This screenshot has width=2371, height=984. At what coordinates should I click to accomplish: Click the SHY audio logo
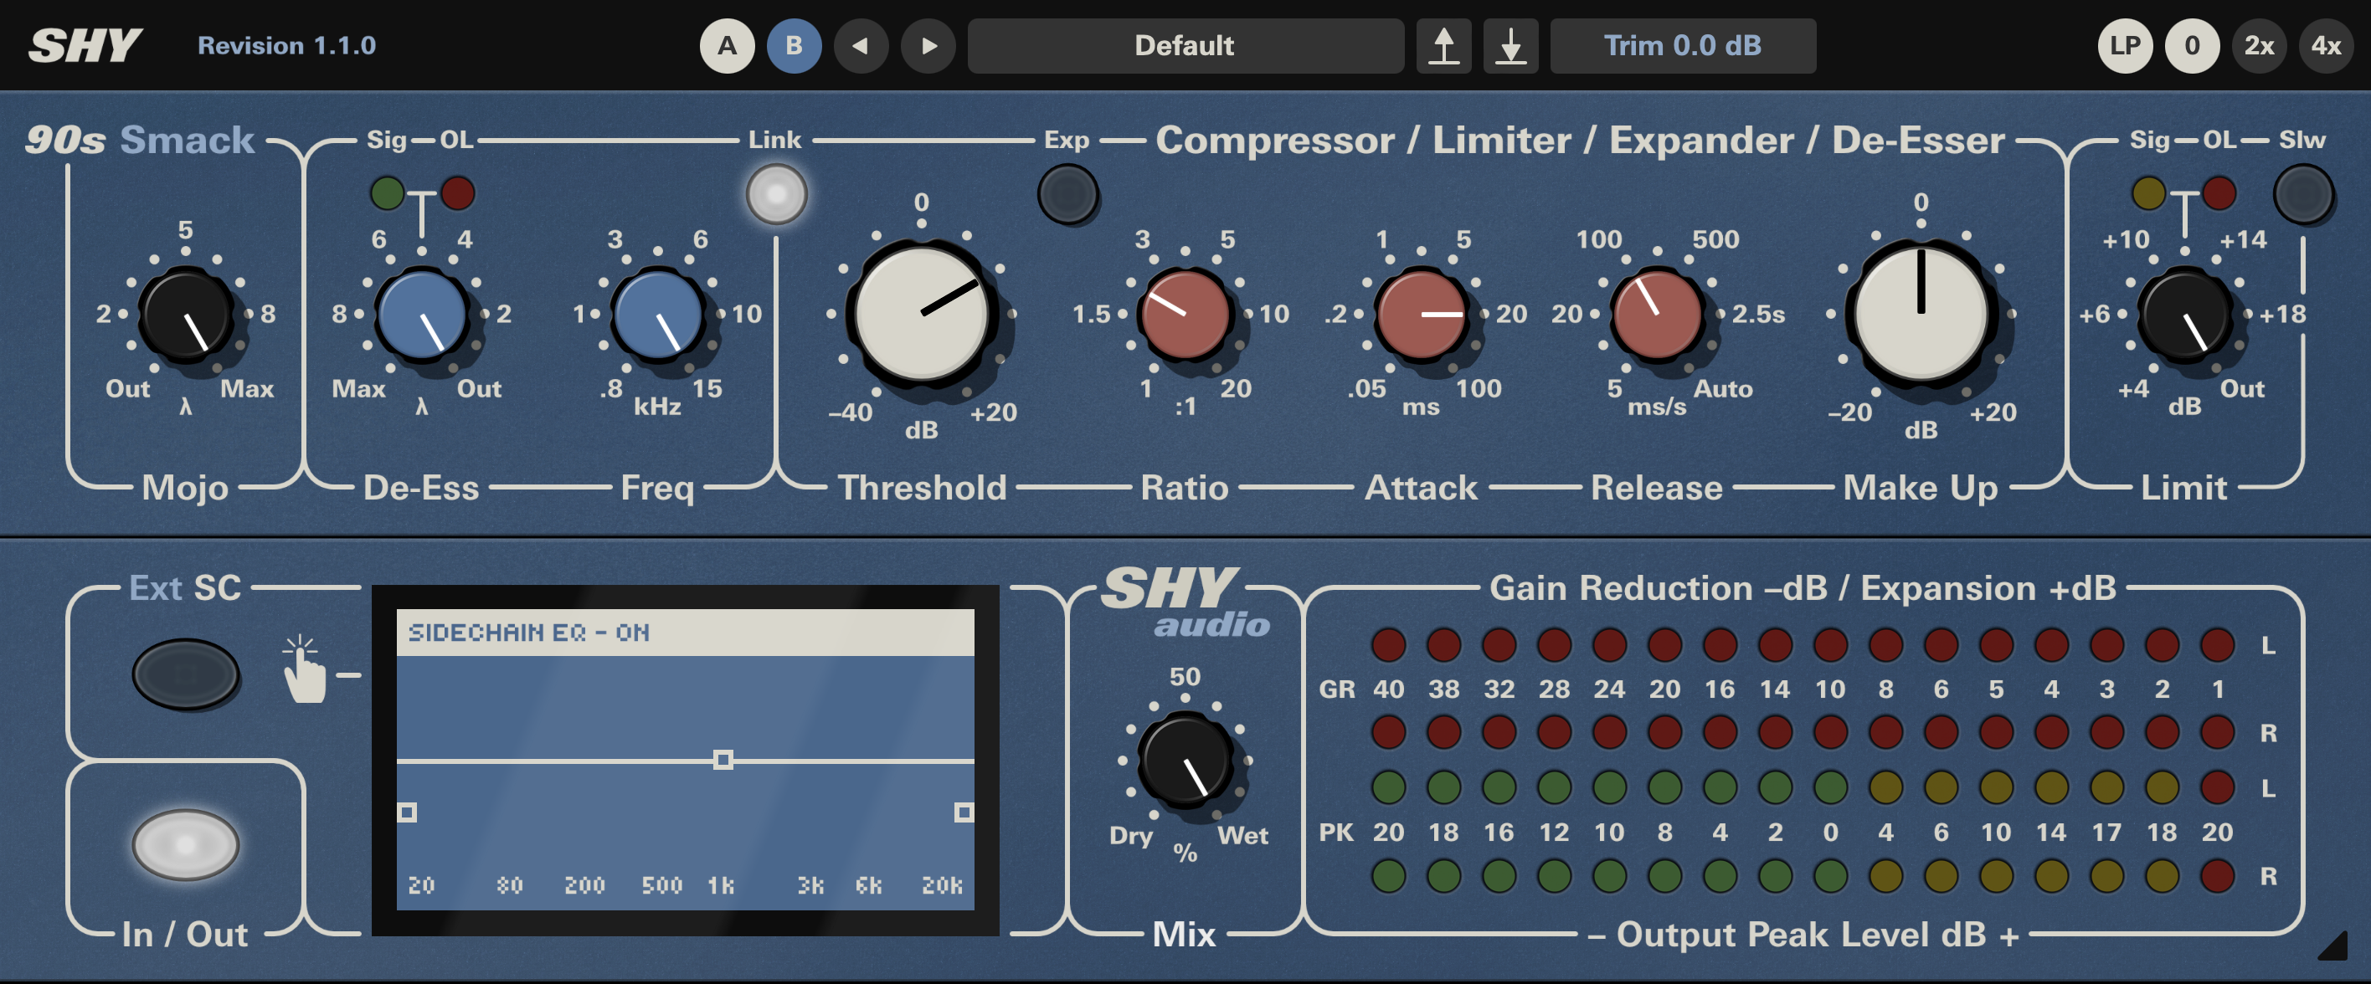pos(1185,602)
